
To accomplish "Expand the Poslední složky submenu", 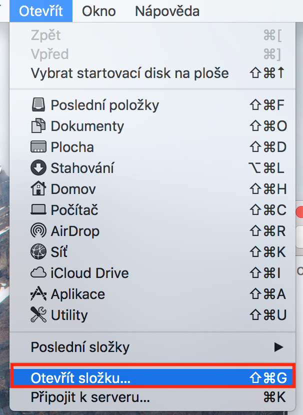I will (x=80, y=347).
